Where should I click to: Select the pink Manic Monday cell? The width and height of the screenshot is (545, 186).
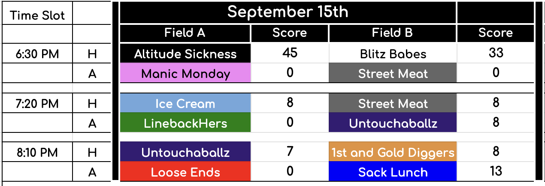pos(185,74)
